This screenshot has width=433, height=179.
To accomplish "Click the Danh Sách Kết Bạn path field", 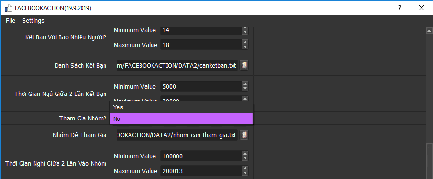I will click(177, 65).
